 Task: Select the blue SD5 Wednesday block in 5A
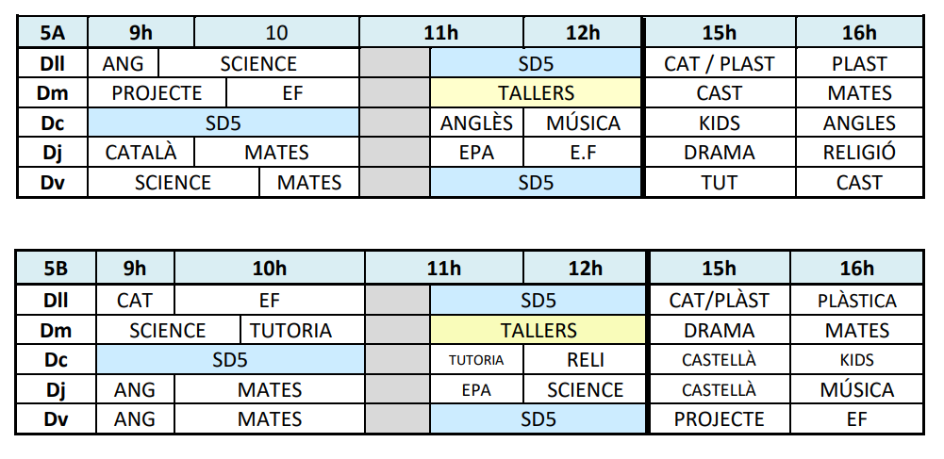click(224, 123)
